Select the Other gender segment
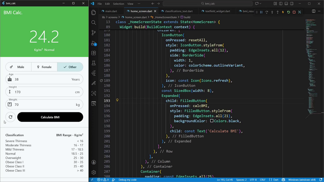The height and width of the screenshot is (182, 324). pos(70,67)
